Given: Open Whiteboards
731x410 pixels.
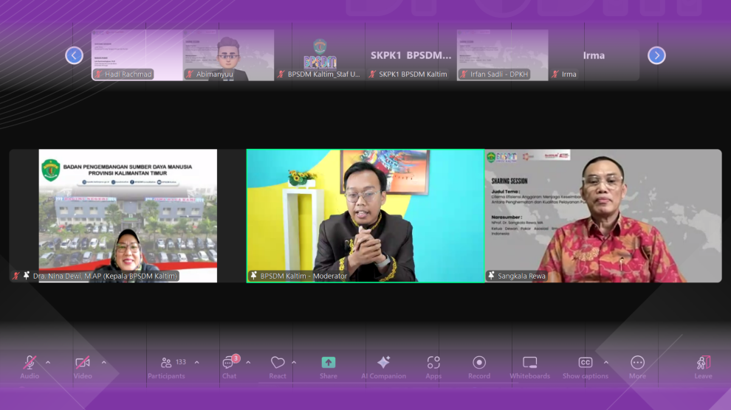Looking at the screenshot, I should coord(529,366).
